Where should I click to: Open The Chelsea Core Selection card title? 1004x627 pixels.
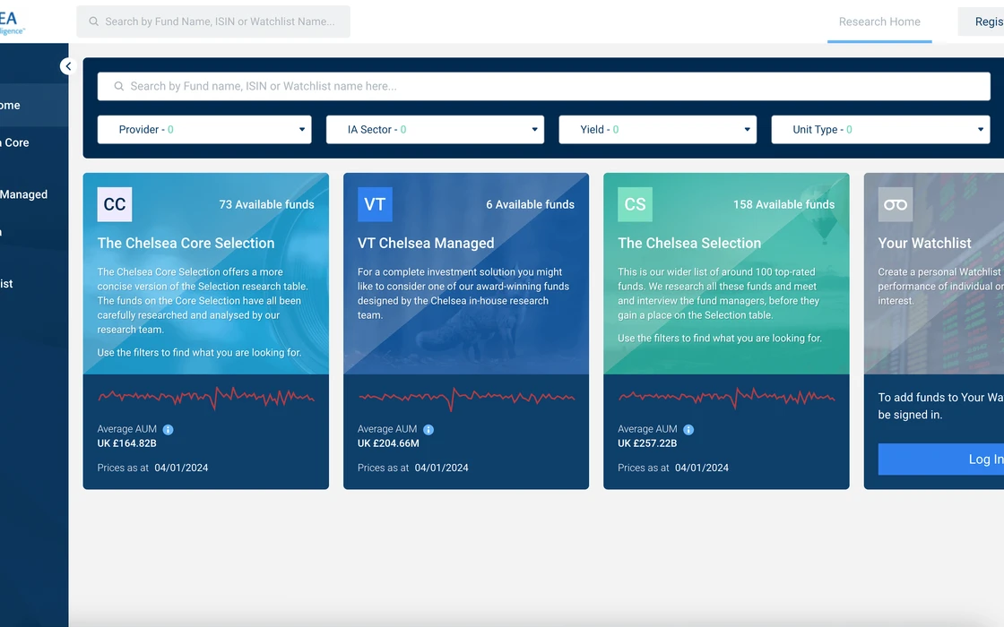click(186, 243)
